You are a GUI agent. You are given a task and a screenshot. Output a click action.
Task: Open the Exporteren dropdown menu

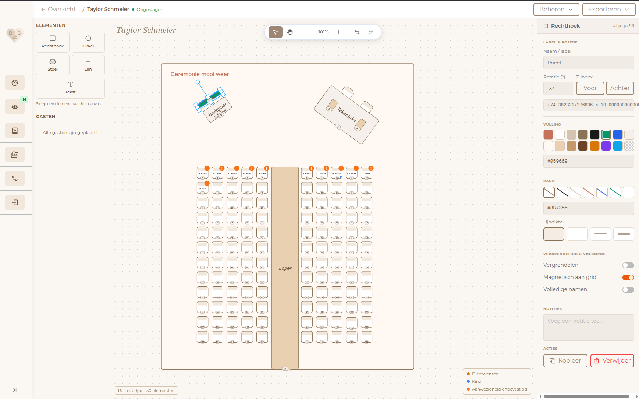609,10
